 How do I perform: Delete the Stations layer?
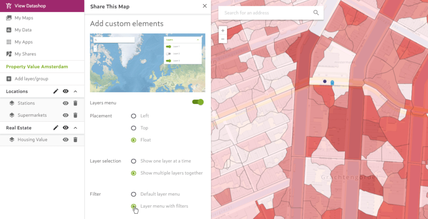click(75, 103)
